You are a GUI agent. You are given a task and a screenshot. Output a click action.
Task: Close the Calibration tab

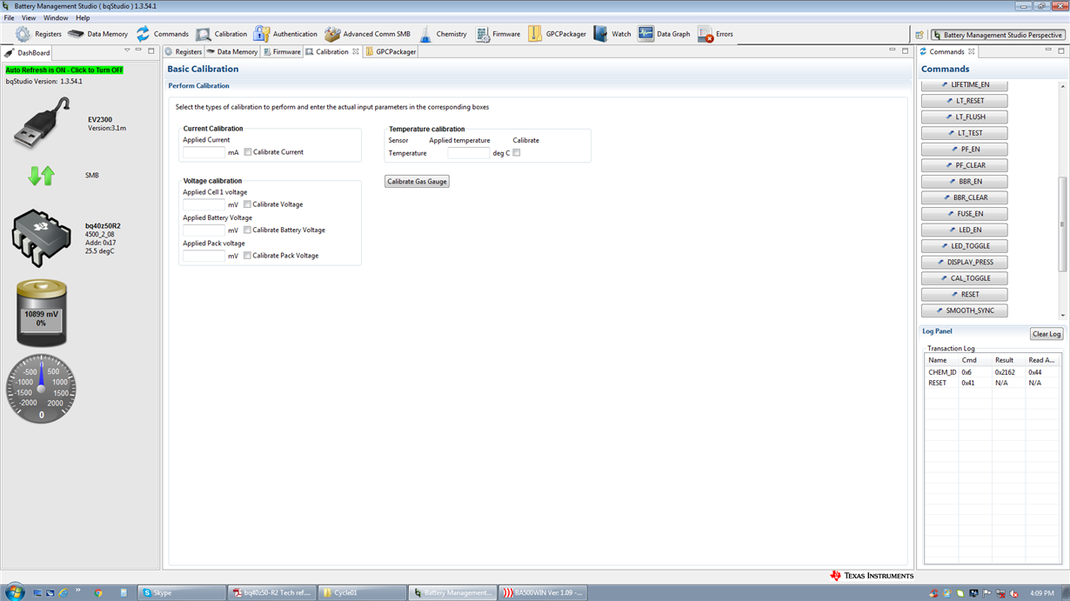coord(356,52)
